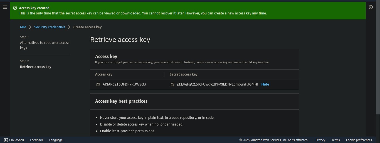Screen dimensions: 380x143
Task: Open the hamburger navigation menu
Action: (5, 7)
